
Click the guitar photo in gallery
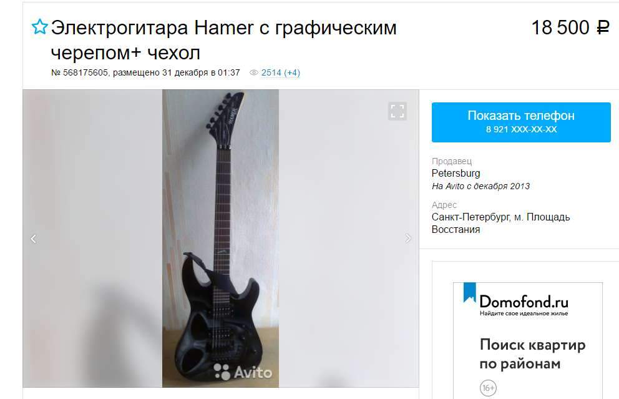pyautogui.click(x=220, y=239)
